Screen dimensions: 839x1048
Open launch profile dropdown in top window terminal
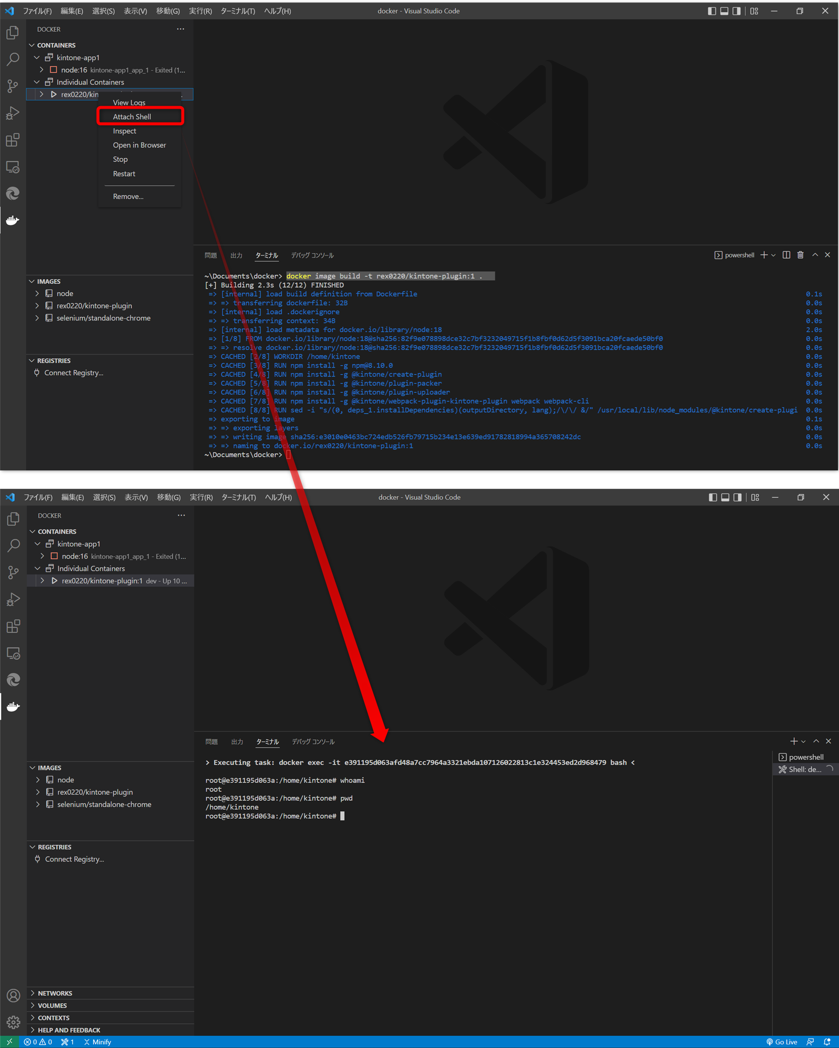pyautogui.click(x=774, y=255)
